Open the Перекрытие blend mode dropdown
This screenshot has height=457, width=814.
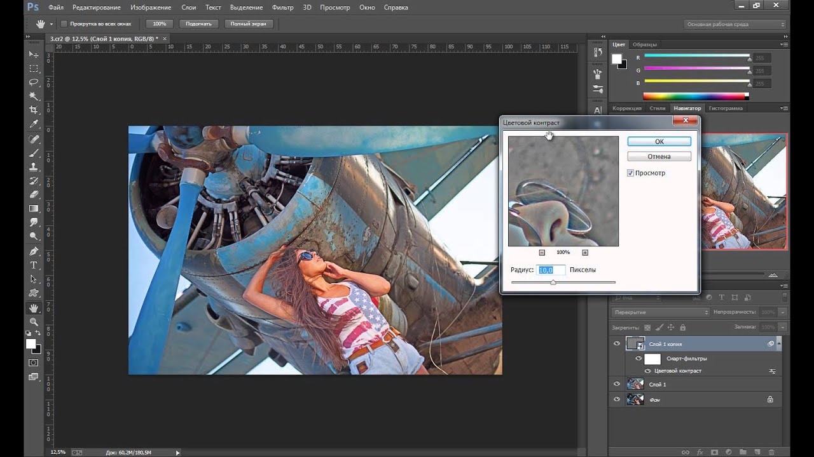click(661, 312)
